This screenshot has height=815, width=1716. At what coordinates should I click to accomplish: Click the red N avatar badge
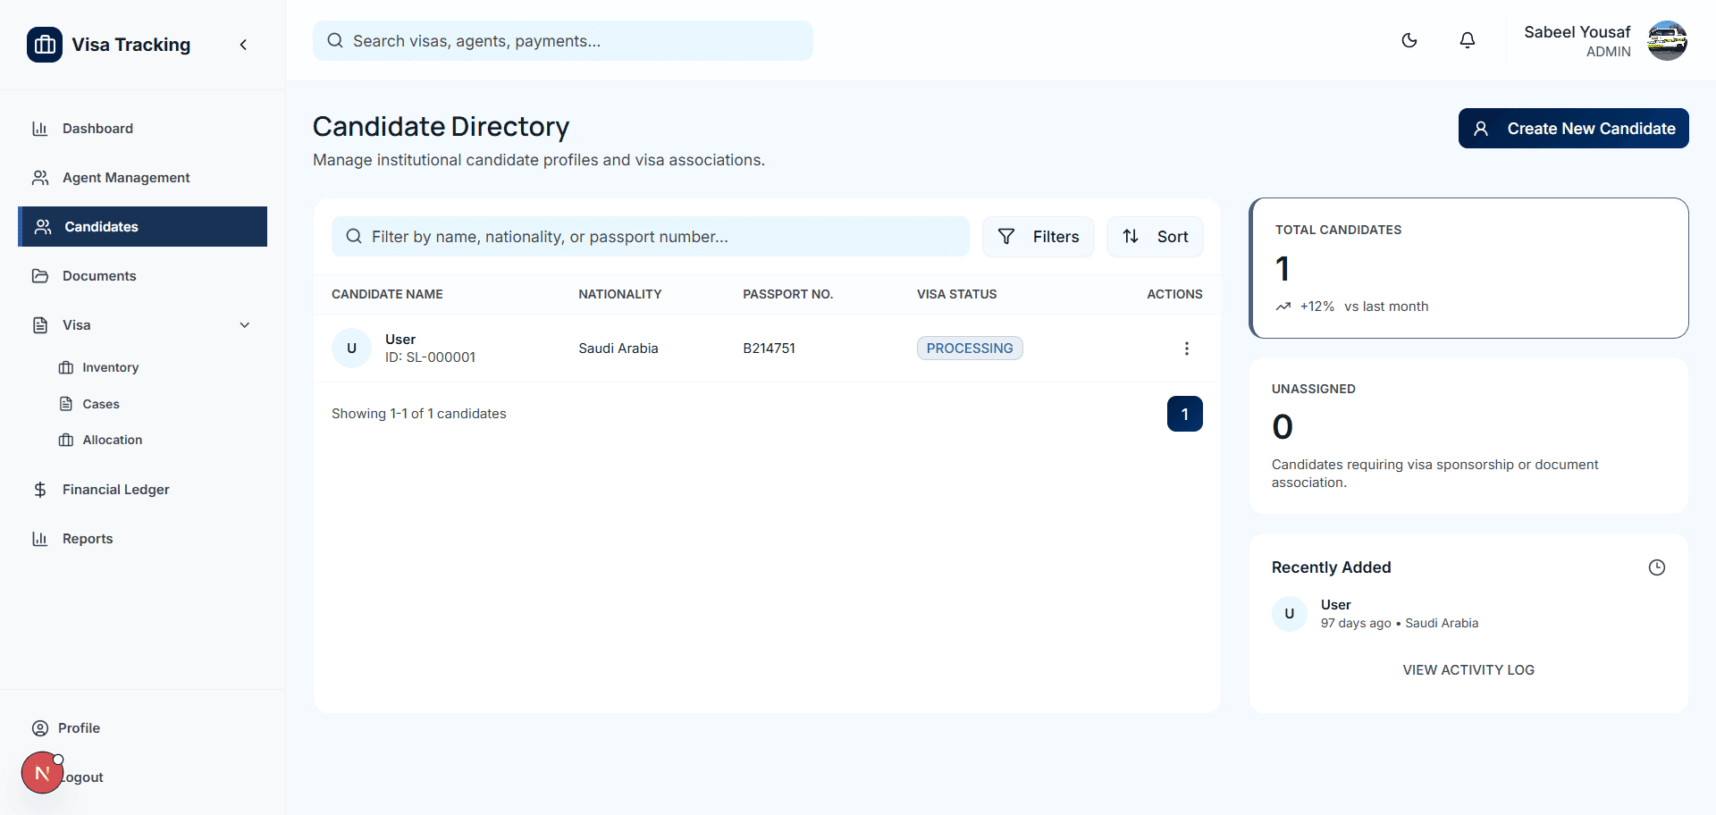point(42,773)
